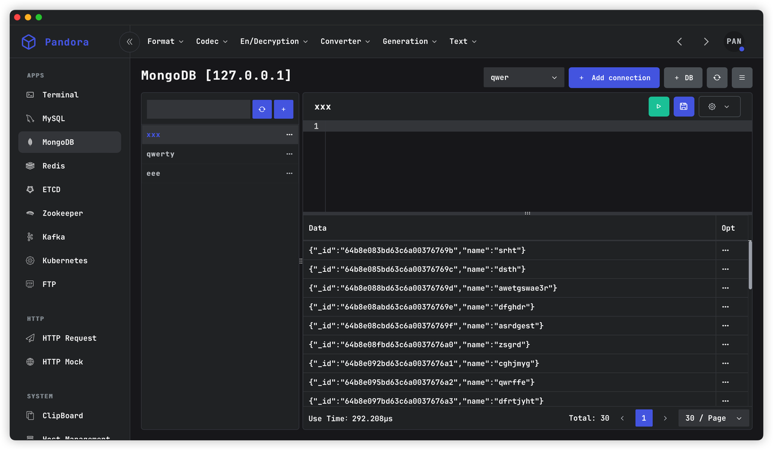Expand the En/Decryption menu
This screenshot has height=450, width=773.
[274, 42]
